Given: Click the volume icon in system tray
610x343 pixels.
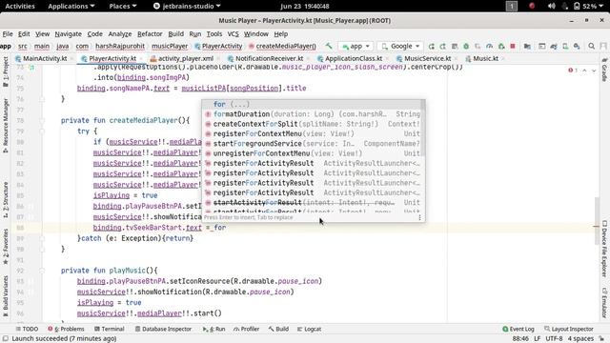Looking at the screenshot, I should coord(551,7).
